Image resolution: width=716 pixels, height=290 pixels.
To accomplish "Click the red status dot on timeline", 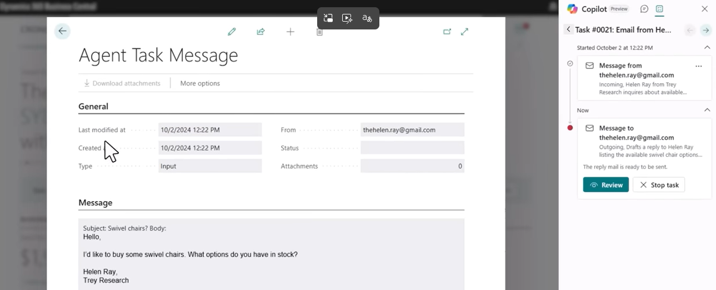I will point(570,128).
